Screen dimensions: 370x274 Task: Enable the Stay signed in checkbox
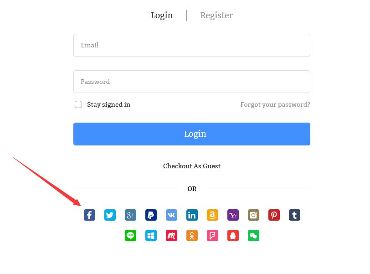(77, 104)
